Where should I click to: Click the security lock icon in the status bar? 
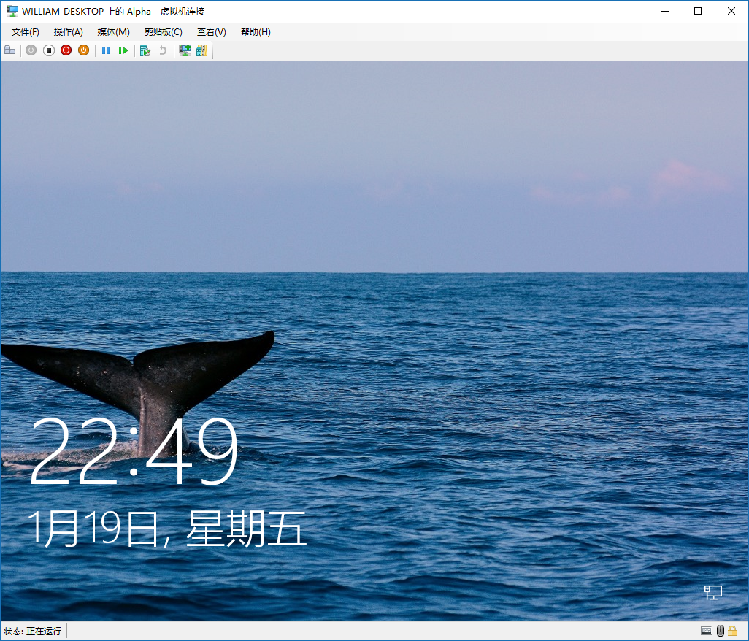click(732, 630)
